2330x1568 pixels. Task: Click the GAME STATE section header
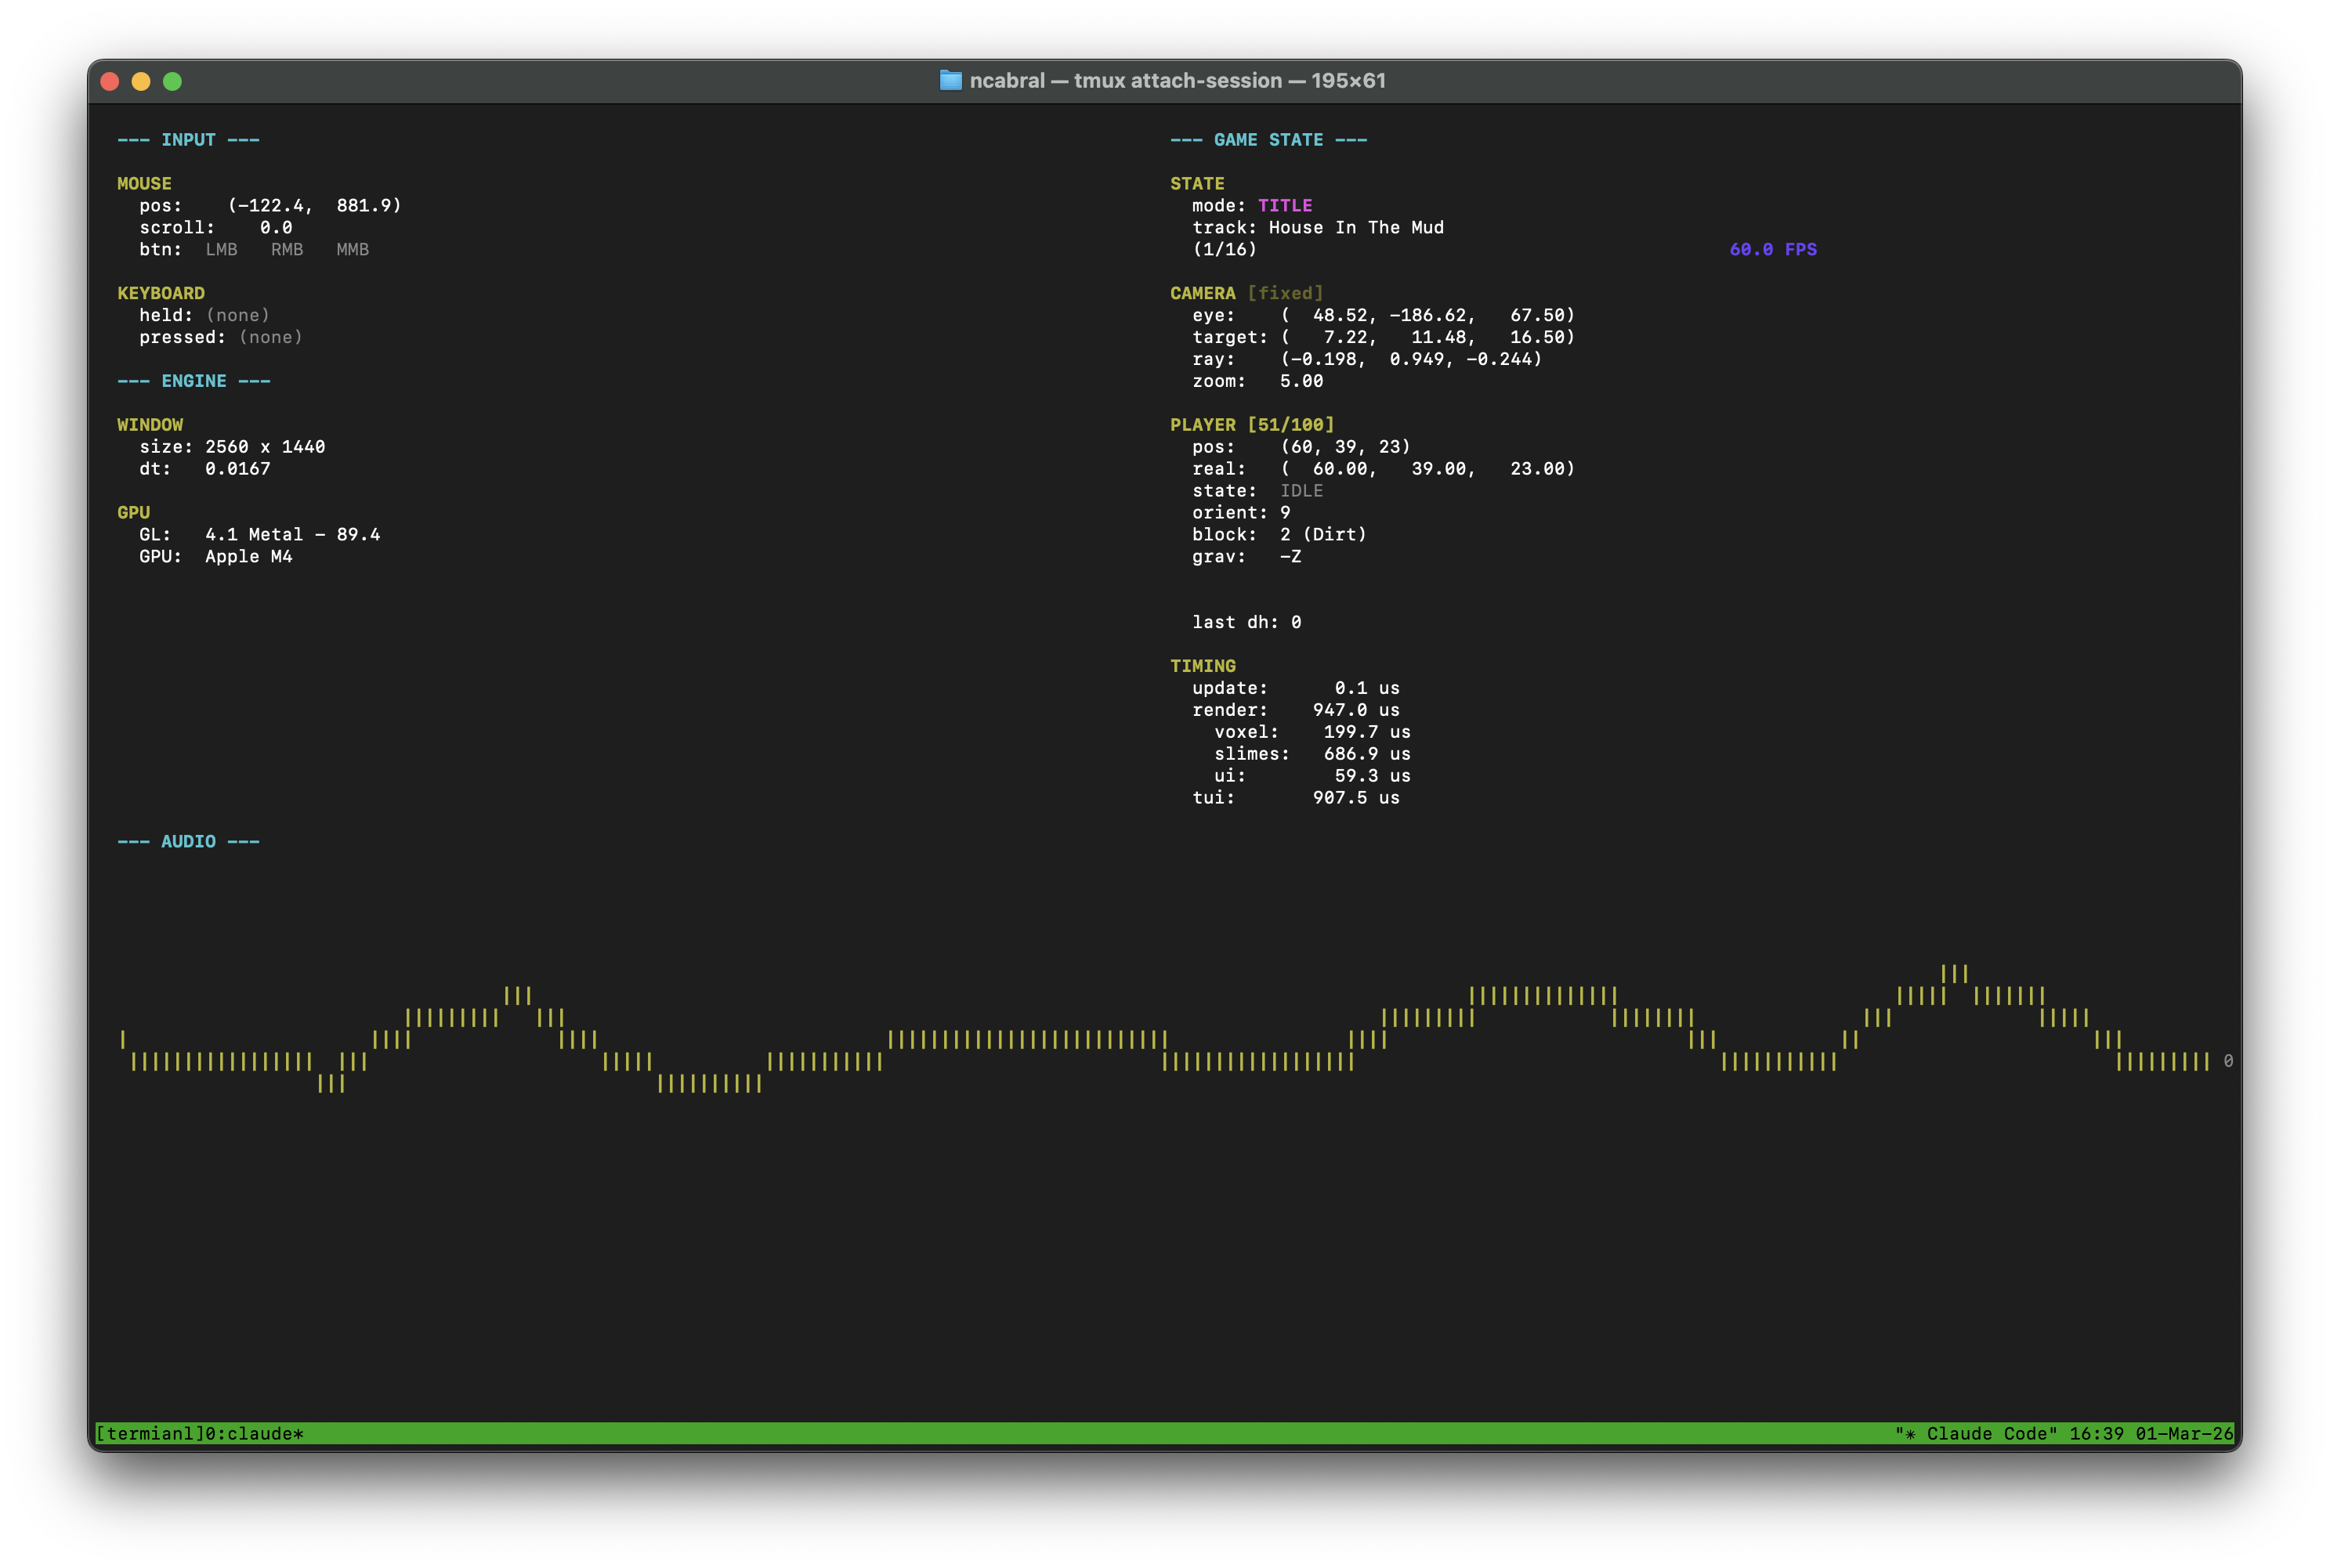point(1268,140)
